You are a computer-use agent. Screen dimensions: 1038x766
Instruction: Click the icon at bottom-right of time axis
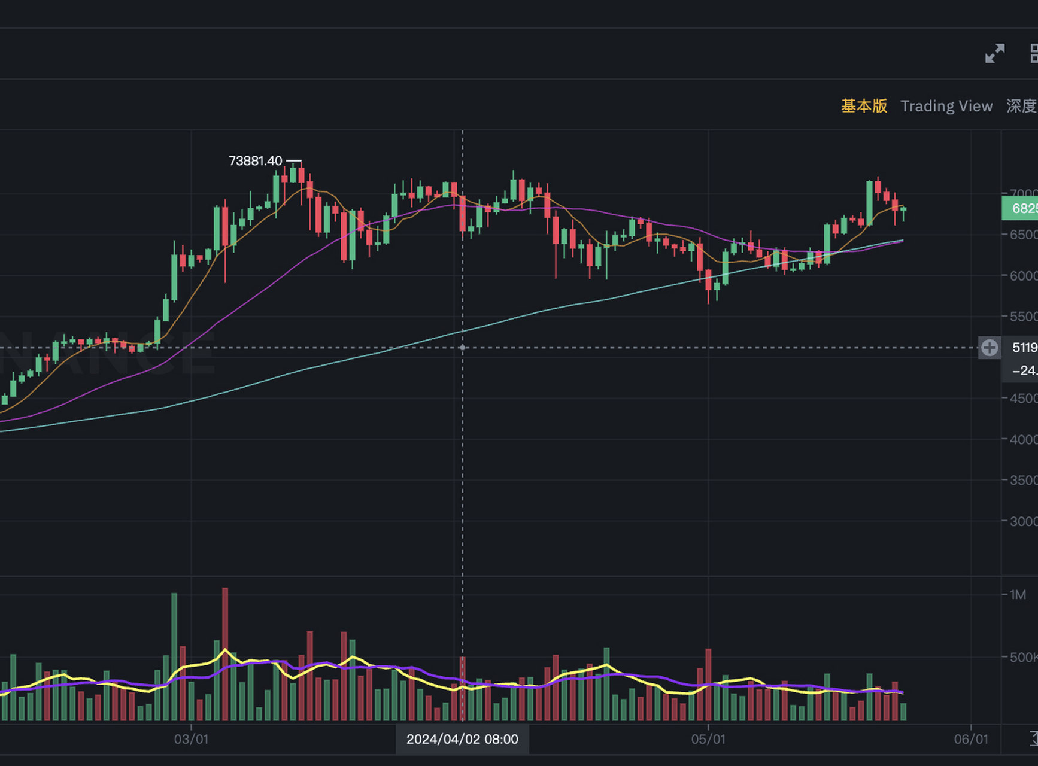[x=1033, y=738]
